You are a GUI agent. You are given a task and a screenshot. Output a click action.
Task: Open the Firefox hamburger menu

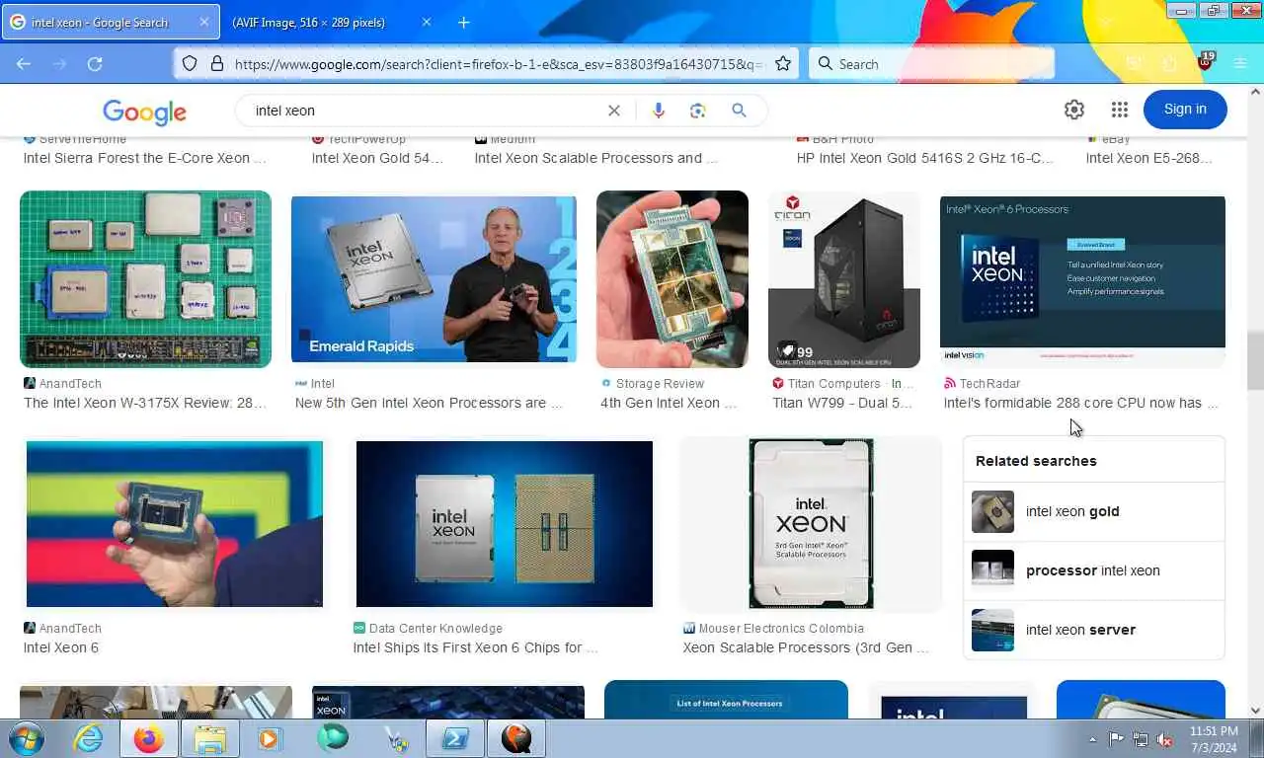(x=1241, y=64)
